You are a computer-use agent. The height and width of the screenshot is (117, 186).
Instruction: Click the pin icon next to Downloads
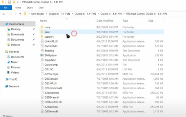click(x=34, y=34)
